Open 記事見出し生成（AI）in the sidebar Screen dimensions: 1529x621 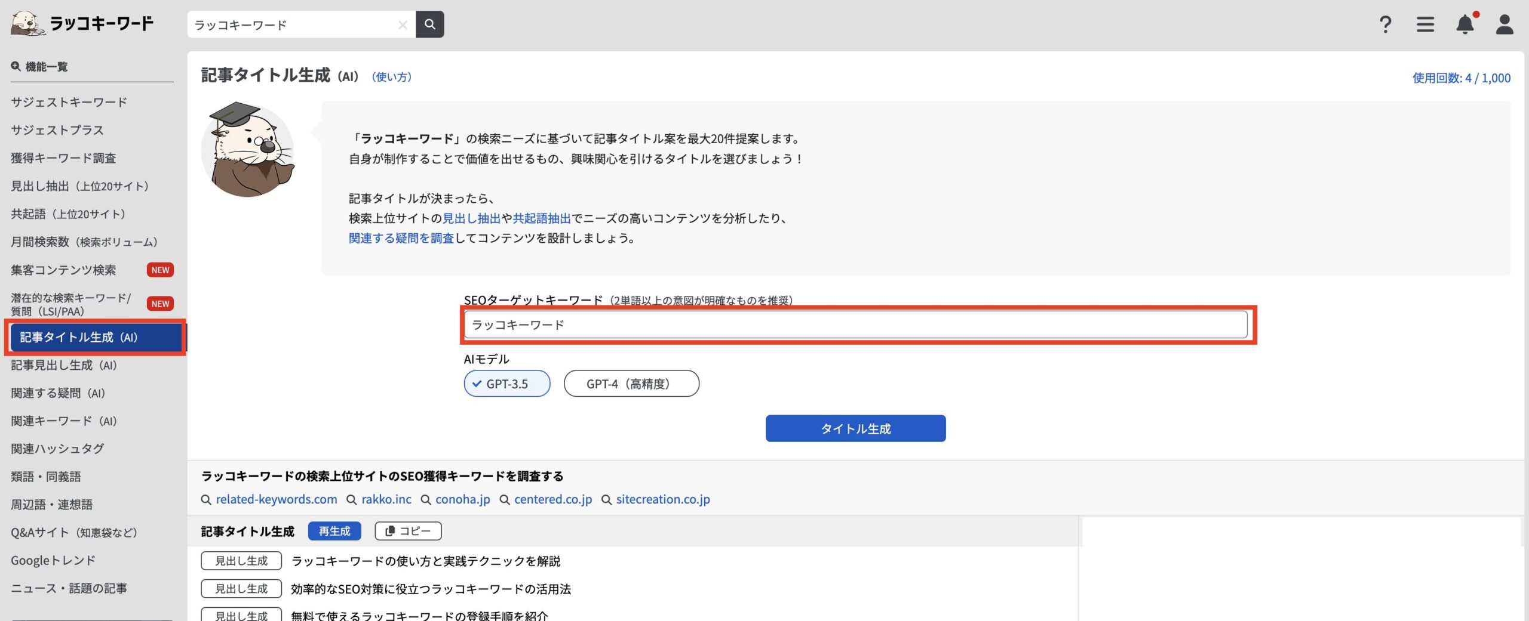(x=65, y=365)
